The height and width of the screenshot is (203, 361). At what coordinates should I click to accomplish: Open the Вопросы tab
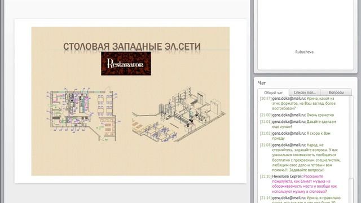coord(336,92)
